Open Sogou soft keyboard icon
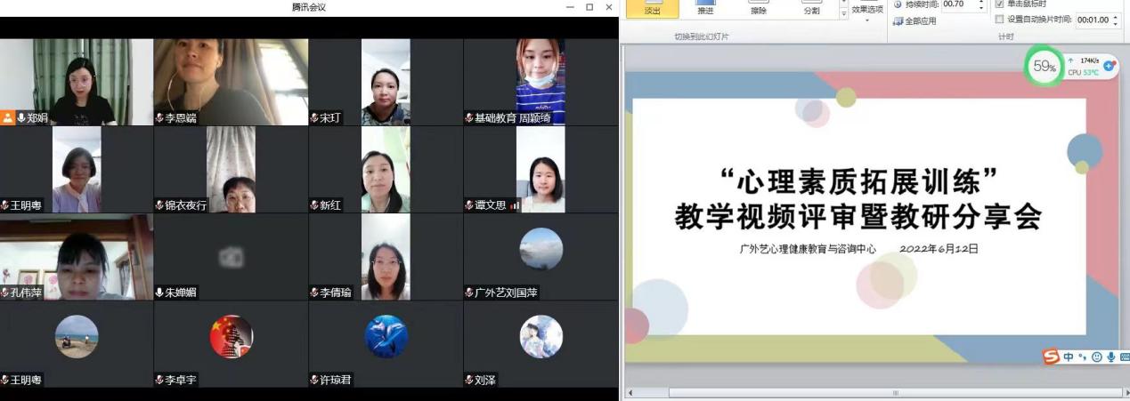Screen dimensions: 1130x401 click(x=1124, y=357)
